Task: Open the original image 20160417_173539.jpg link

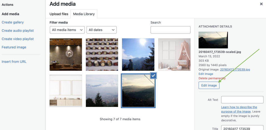Action: 235,70
